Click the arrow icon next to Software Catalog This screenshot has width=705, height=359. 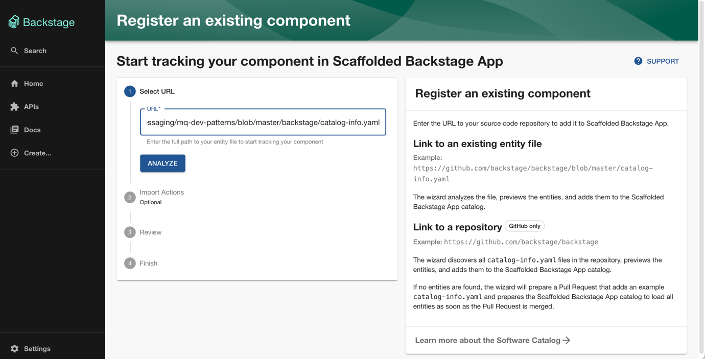[567, 340]
